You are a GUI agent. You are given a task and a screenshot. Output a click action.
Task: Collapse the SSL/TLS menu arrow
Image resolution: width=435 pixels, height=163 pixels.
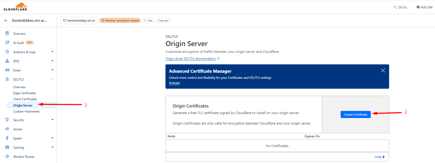coord(52,79)
